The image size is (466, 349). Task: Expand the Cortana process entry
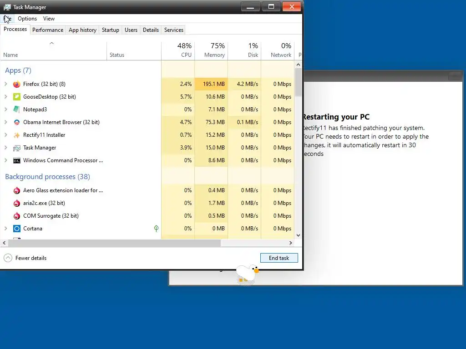click(5, 229)
